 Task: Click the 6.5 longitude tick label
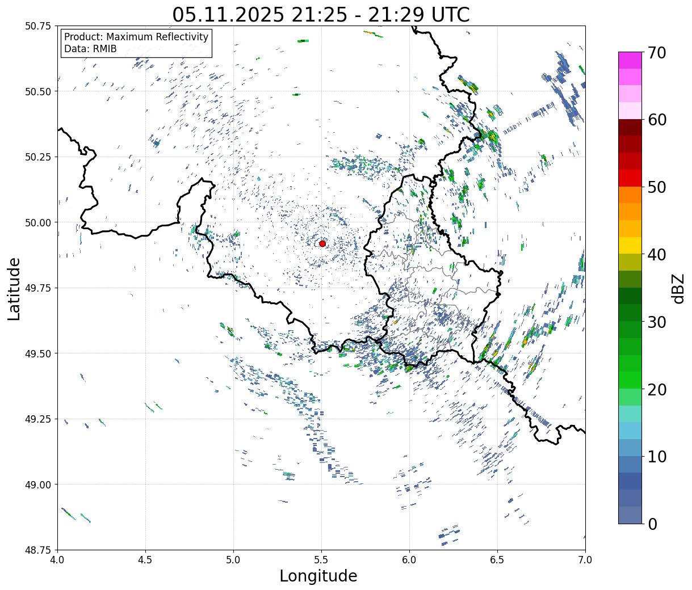(x=497, y=560)
